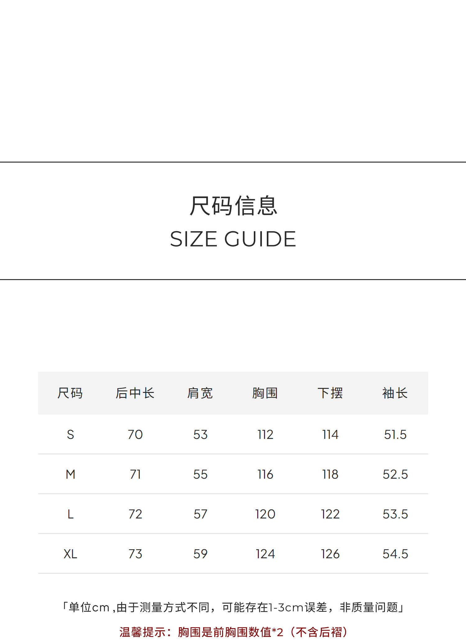Image resolution: width=466 pixels, height=640 pixels.
Task: Select the hem value 118 for size M
Action: 330,474
